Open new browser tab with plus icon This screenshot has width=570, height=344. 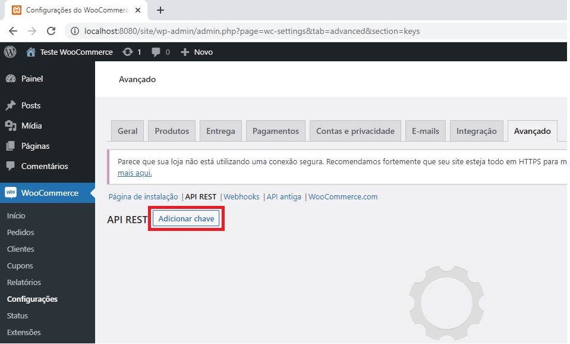click(160, 10)
